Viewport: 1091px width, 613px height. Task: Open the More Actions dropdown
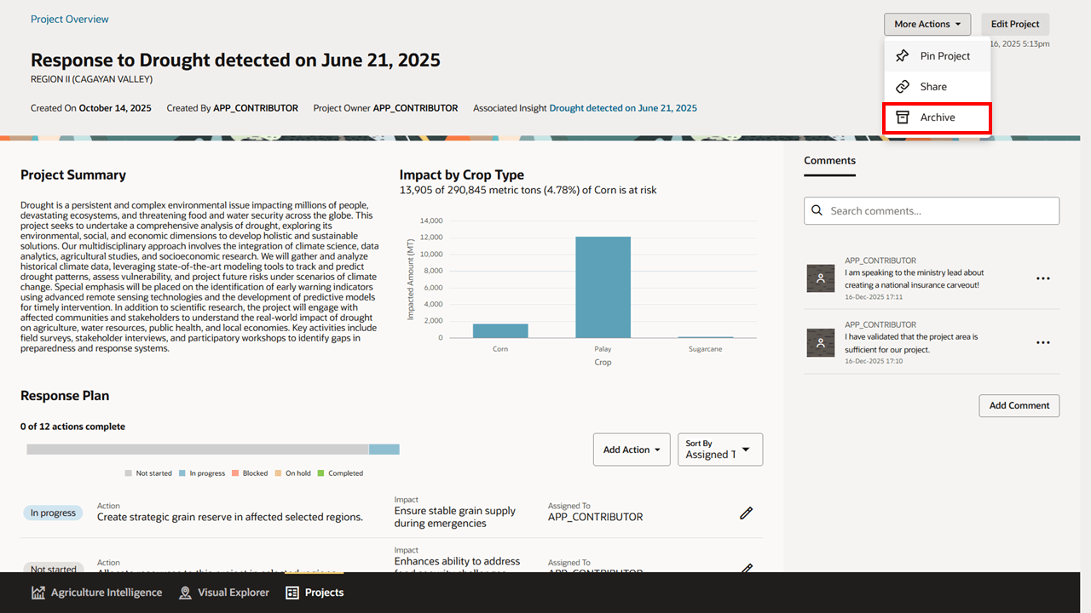927,24
